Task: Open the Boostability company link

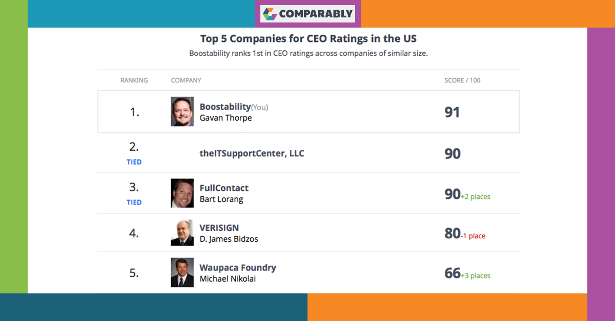Action: (x=225, y=107)
